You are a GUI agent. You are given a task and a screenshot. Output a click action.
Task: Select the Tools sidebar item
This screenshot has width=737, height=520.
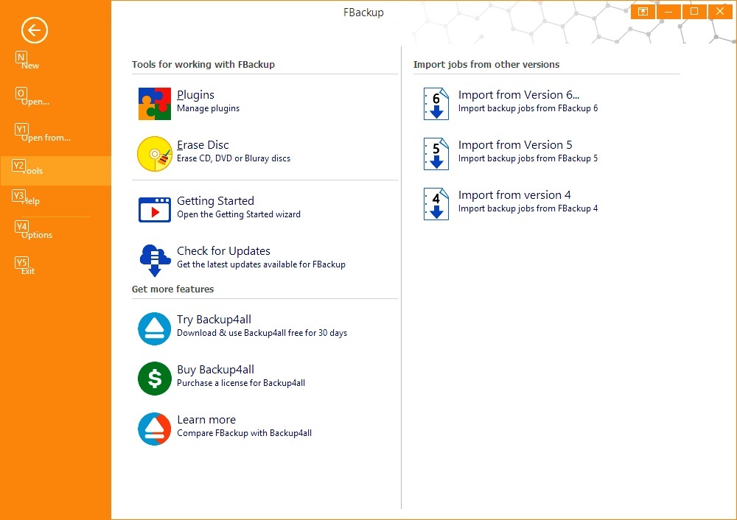[x=55, y=171]
